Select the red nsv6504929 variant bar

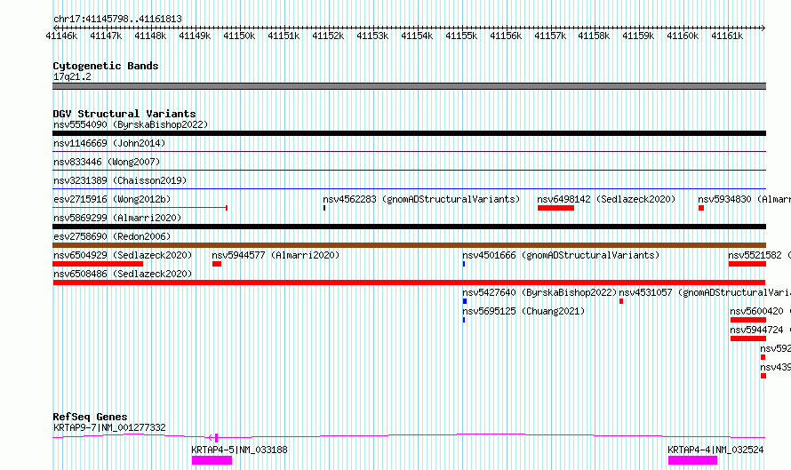pos(98,264)
